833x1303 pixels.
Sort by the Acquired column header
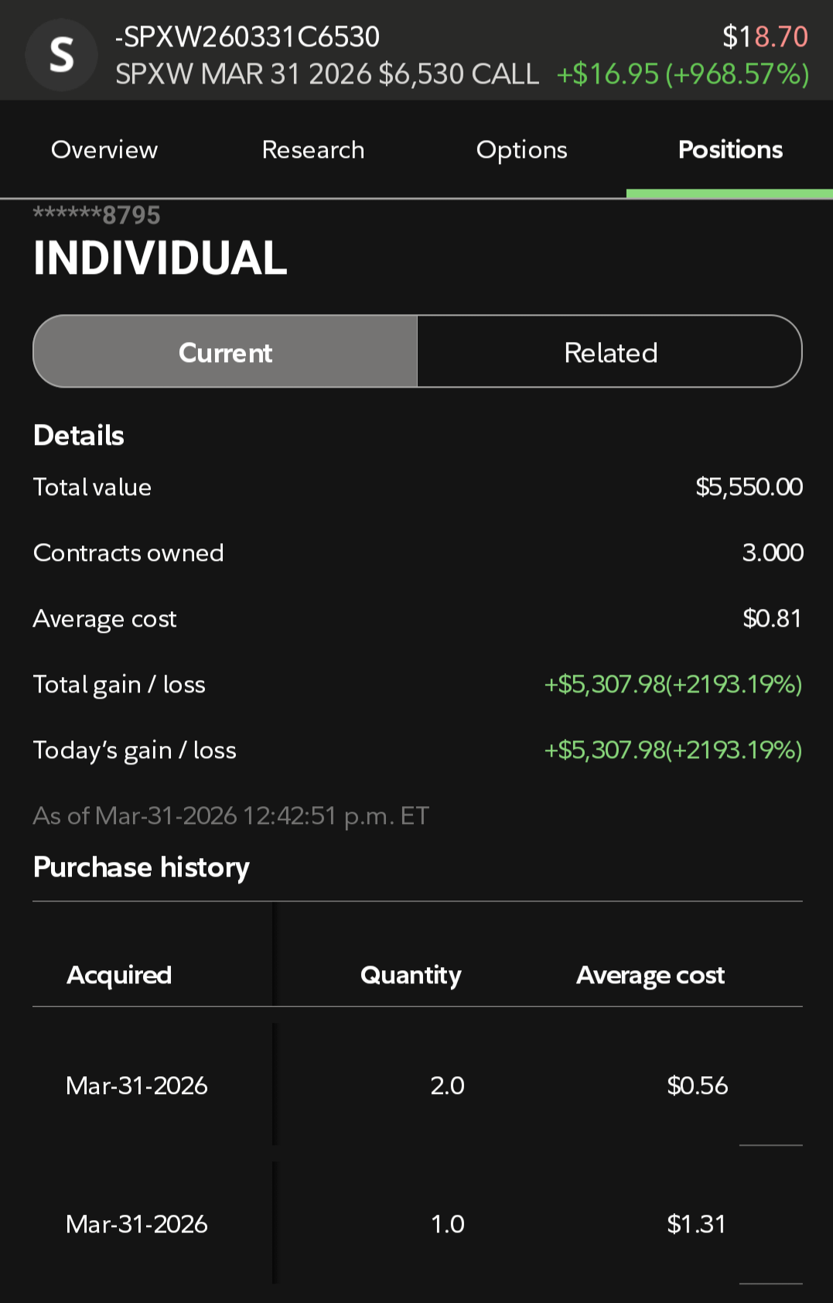click(119, 975)
